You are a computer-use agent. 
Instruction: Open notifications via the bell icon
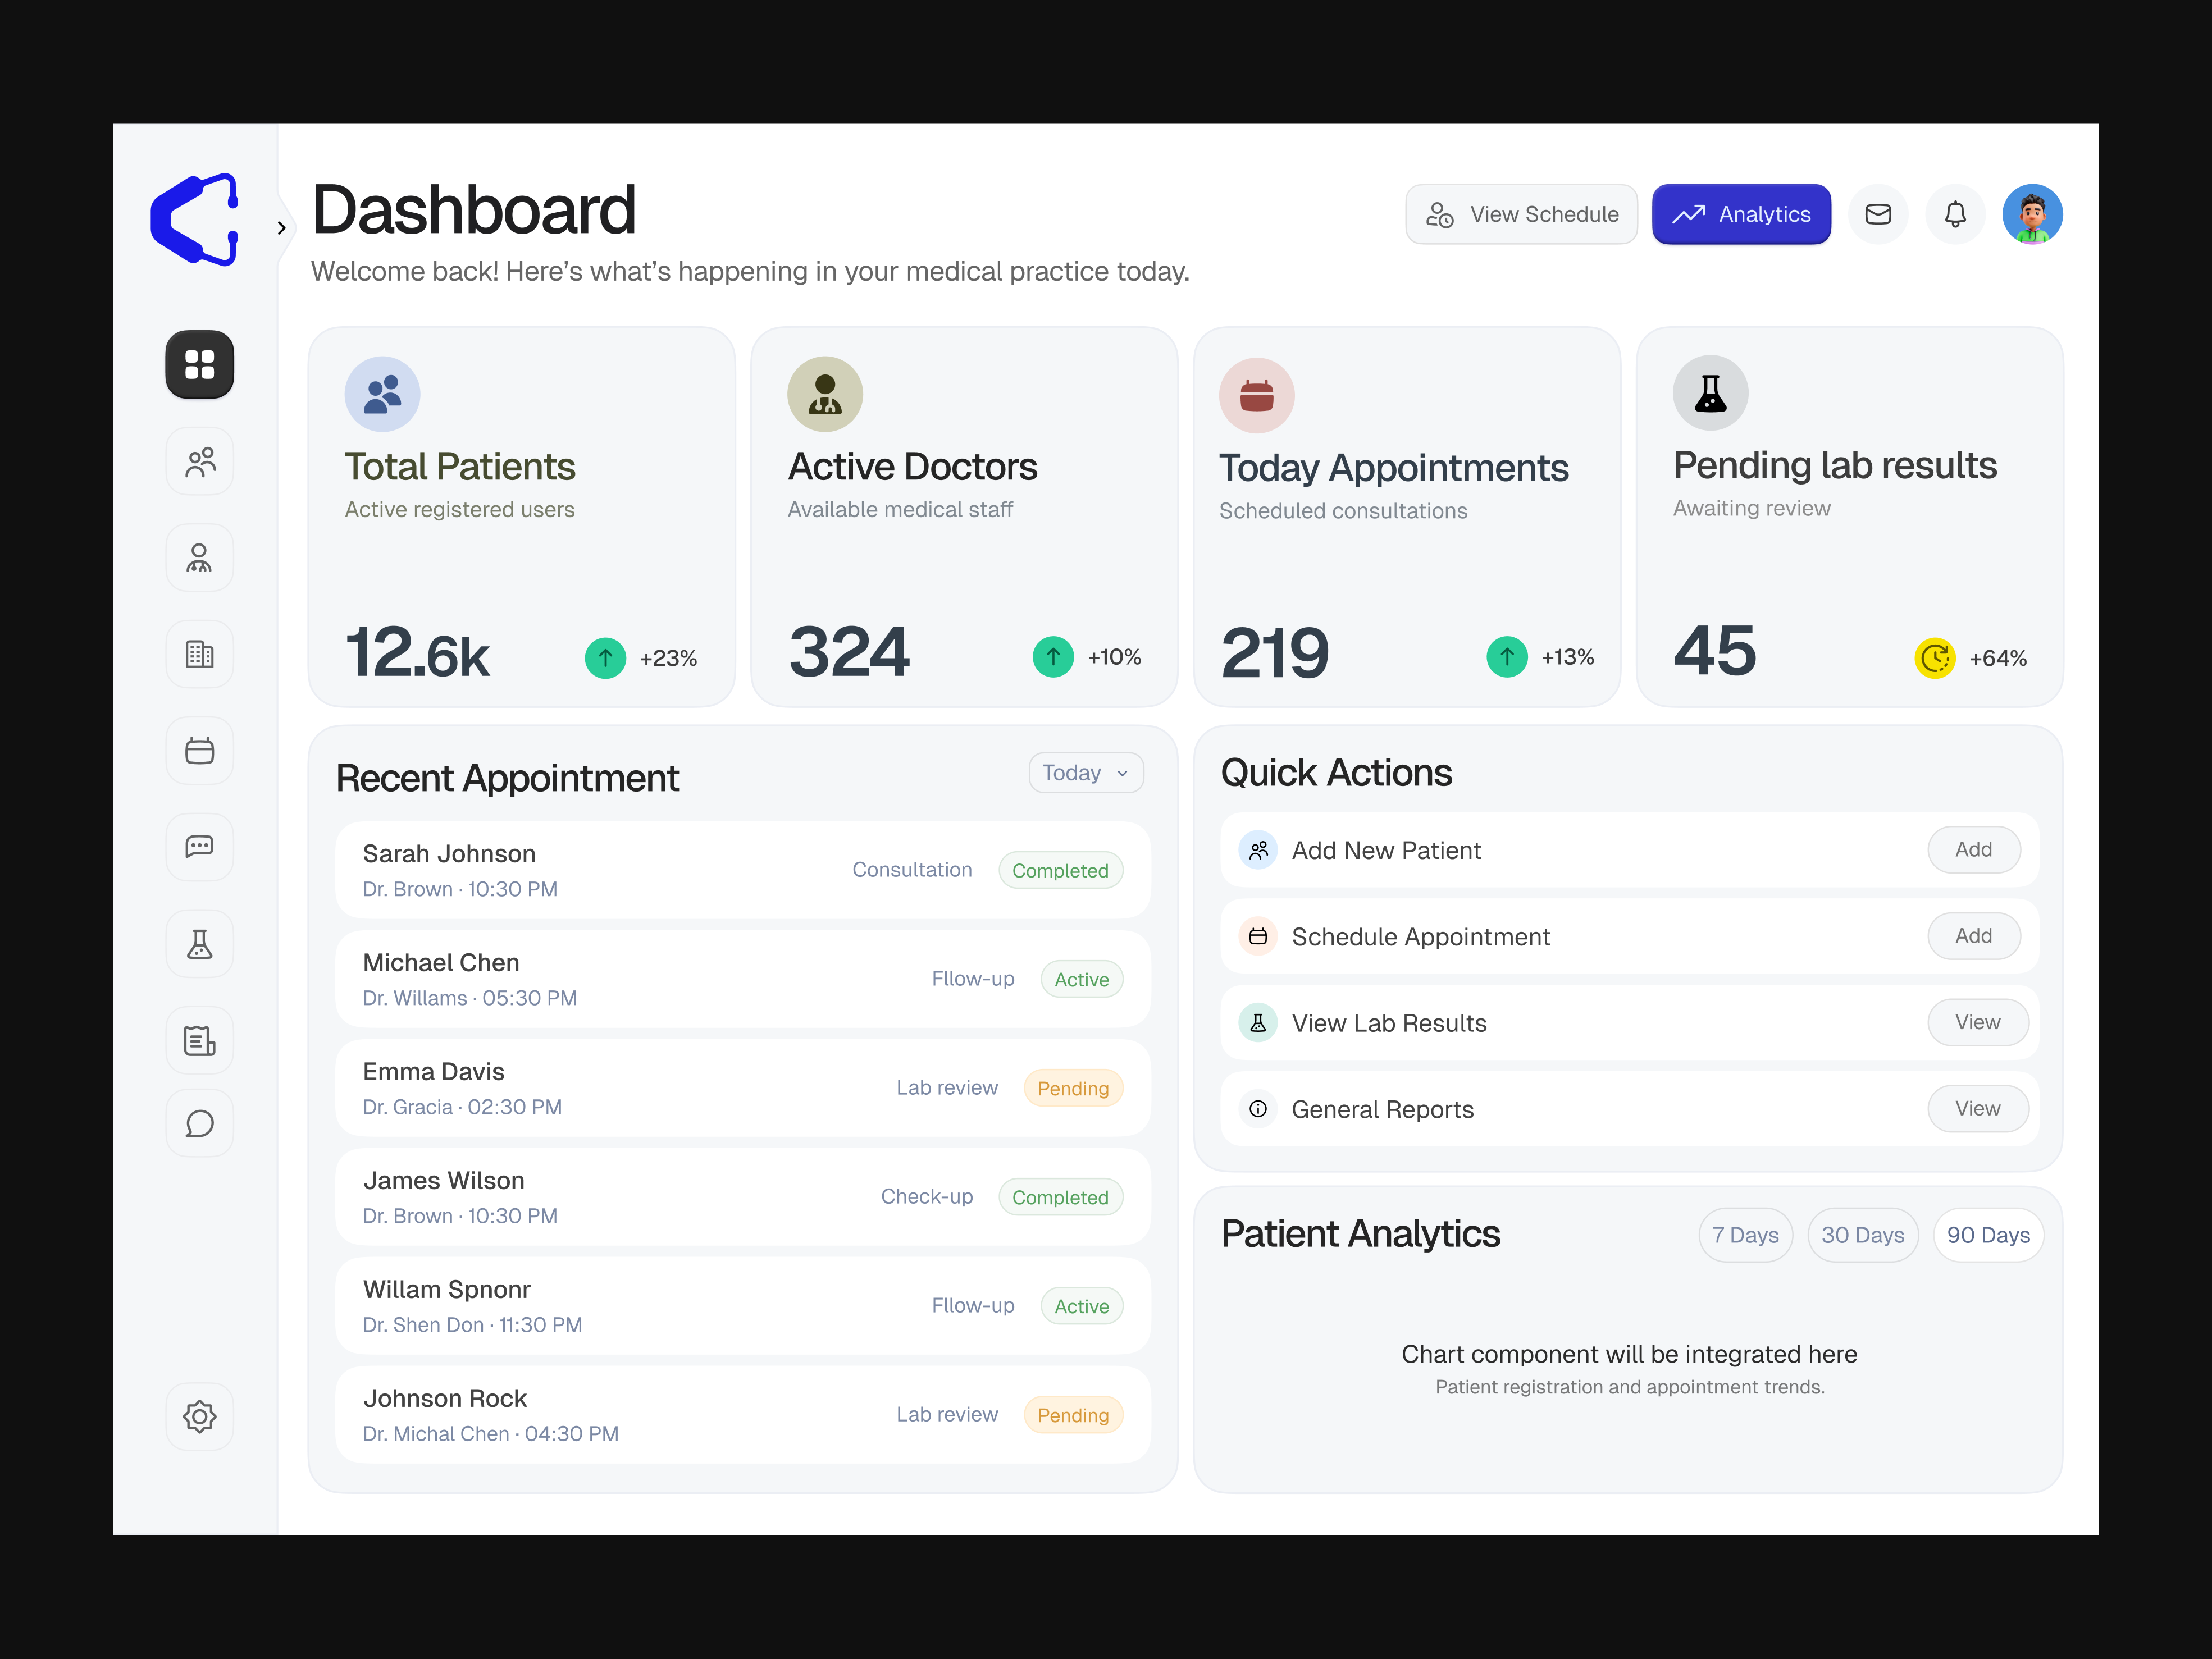(1955, 214)
